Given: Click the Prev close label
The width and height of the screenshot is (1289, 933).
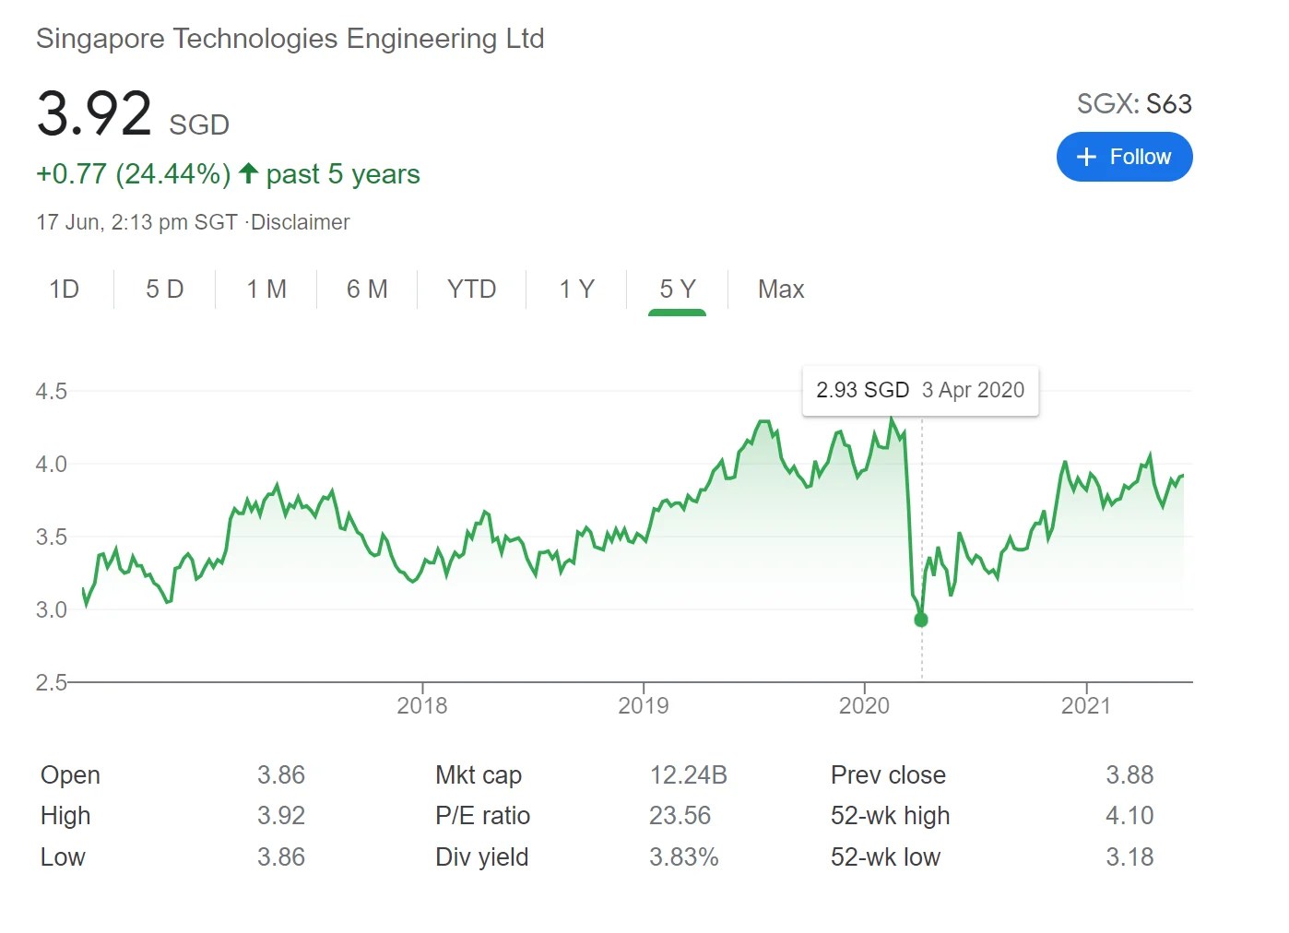Looking at the screenshot, I should click(x=888, y=775).
